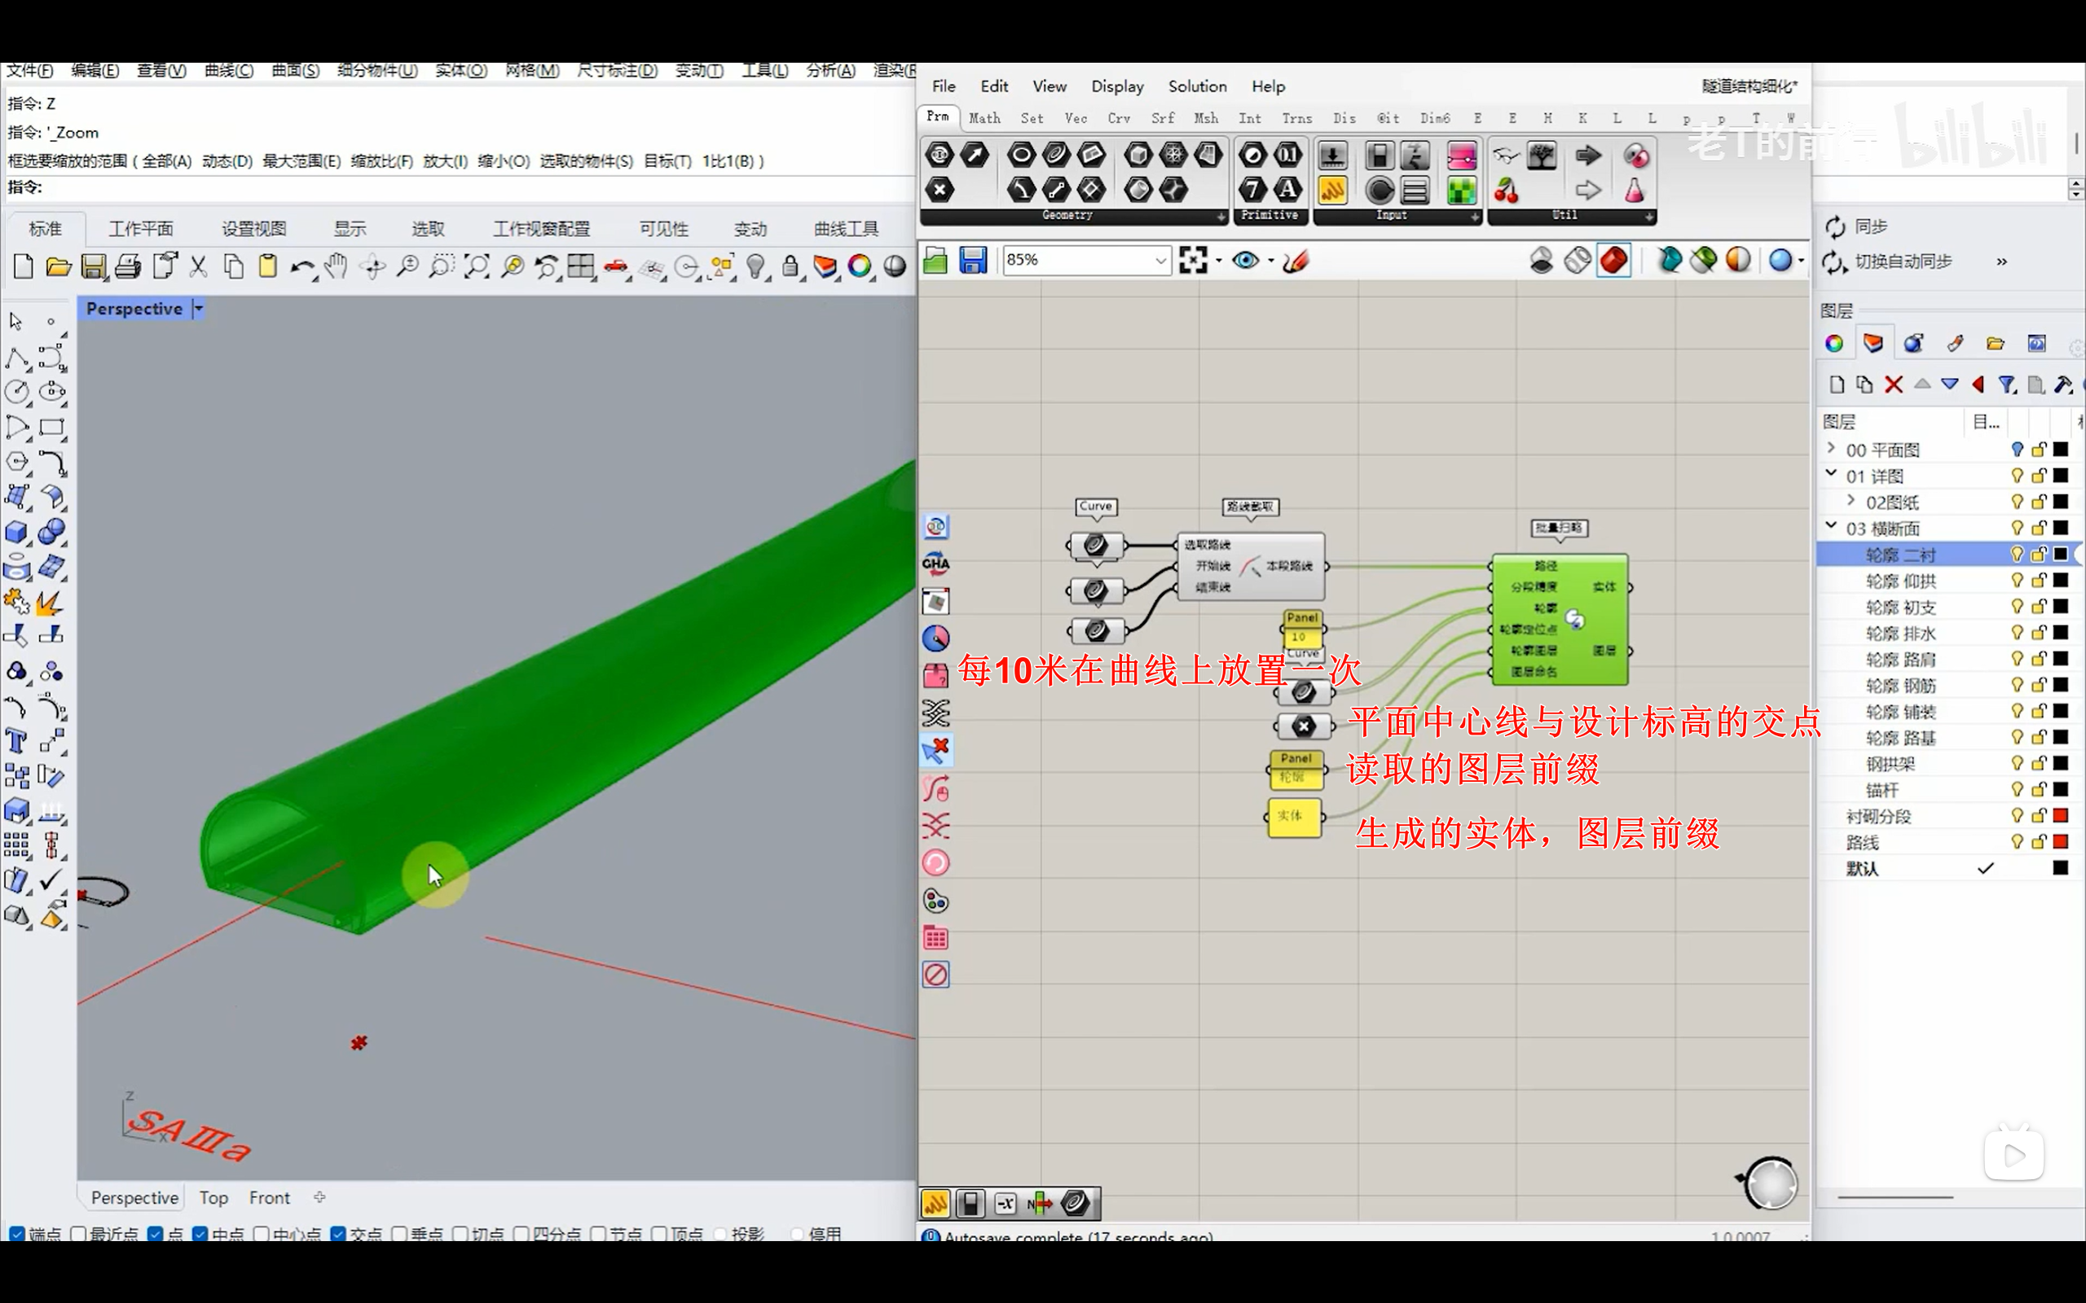Image resolution: width=2086 pixels, height=1303 pixels.
Task: Toggle the 端点 osnap checkbox
Action: (16, 1234)
